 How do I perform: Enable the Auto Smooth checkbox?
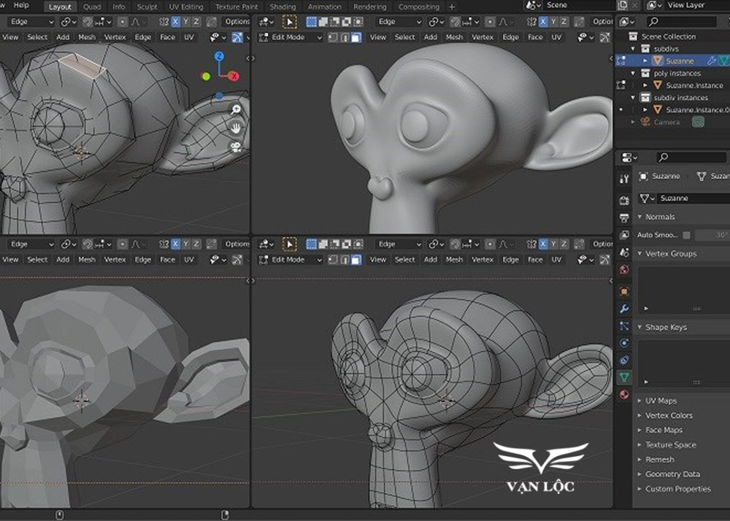pos(686,235)
